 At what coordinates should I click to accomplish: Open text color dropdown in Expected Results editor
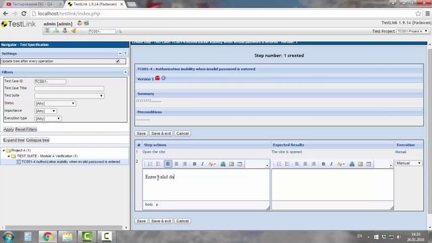(x=341, y=164)
